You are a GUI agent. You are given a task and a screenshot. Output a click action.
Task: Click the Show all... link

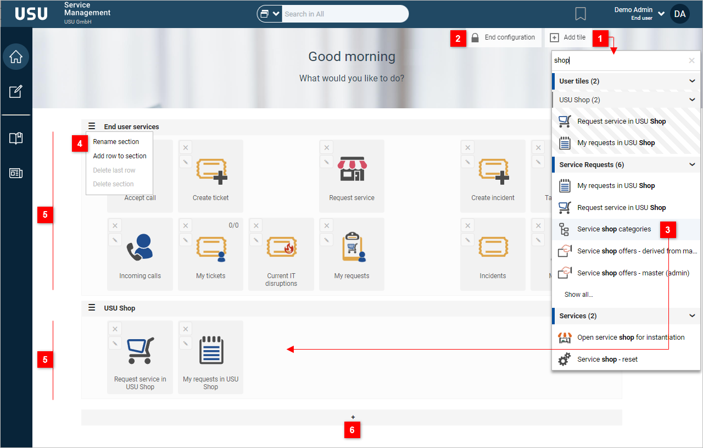coord(578,295)
